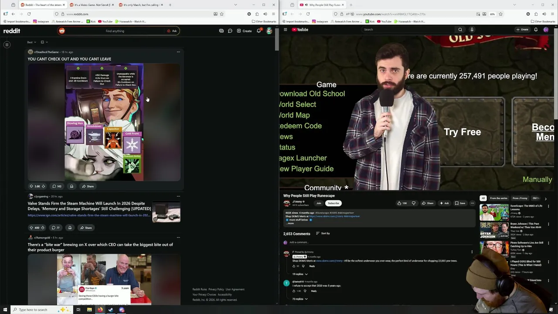Image resolution: width=558 pixels, height=314 pixels.
Task: Open YouTube notifications bell
Action: (x=536, y=30)
